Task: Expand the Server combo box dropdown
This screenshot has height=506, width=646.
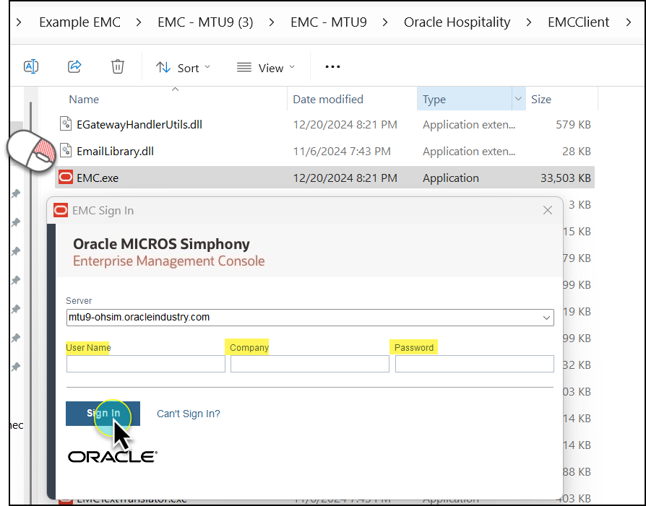Action: (x=546, y=318)
